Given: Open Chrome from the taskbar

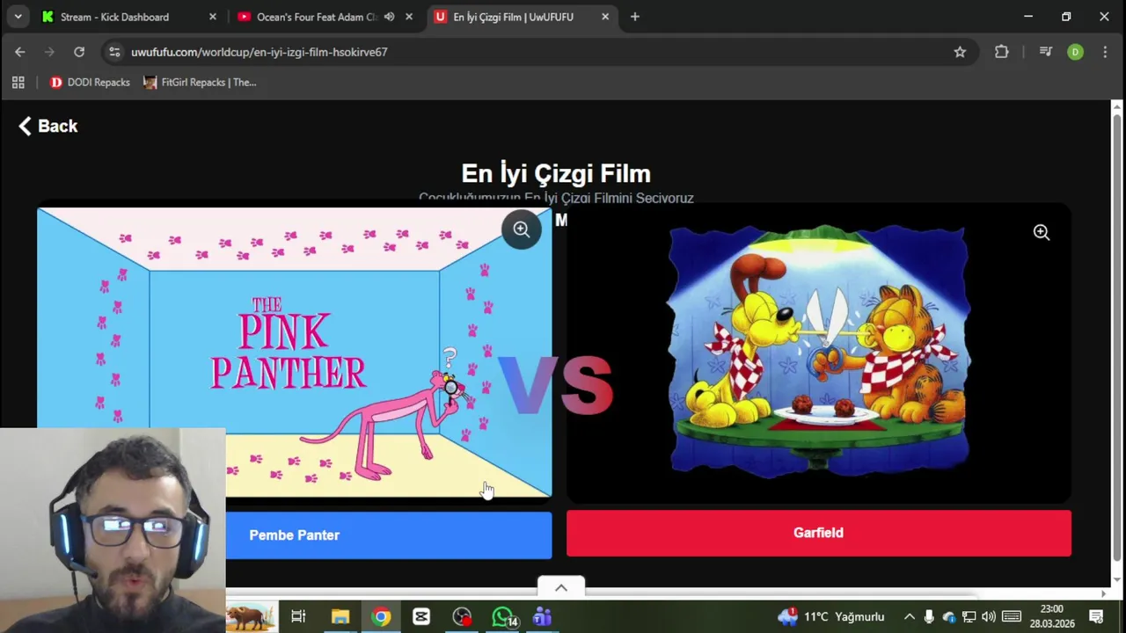Looking at the screenshot, I should pyautogui.click(x=381, y=617).
